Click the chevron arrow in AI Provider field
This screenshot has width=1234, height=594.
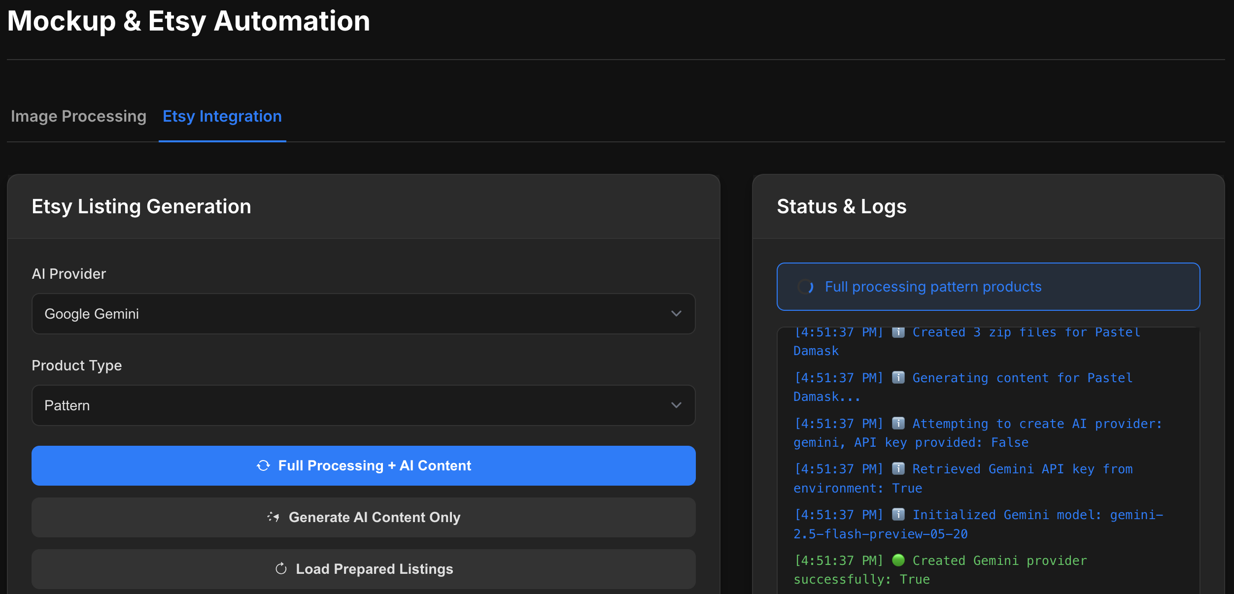point(676,314)
